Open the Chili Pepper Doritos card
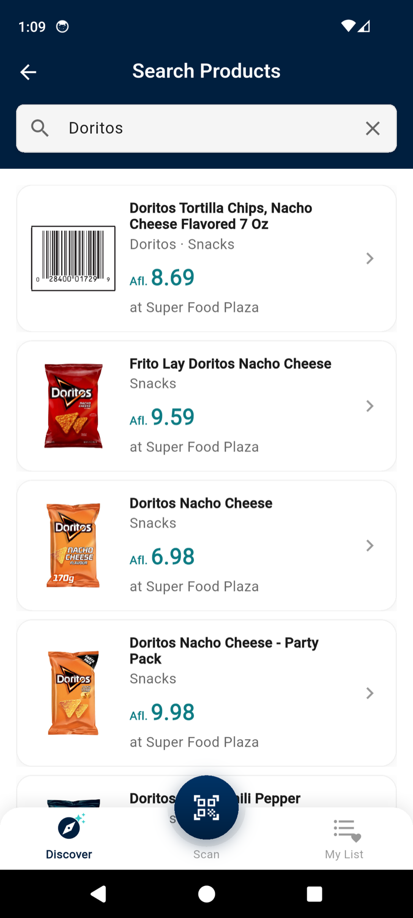Image resolution: width=413 pixels, height=918 pixels. (x=206, y=792)
